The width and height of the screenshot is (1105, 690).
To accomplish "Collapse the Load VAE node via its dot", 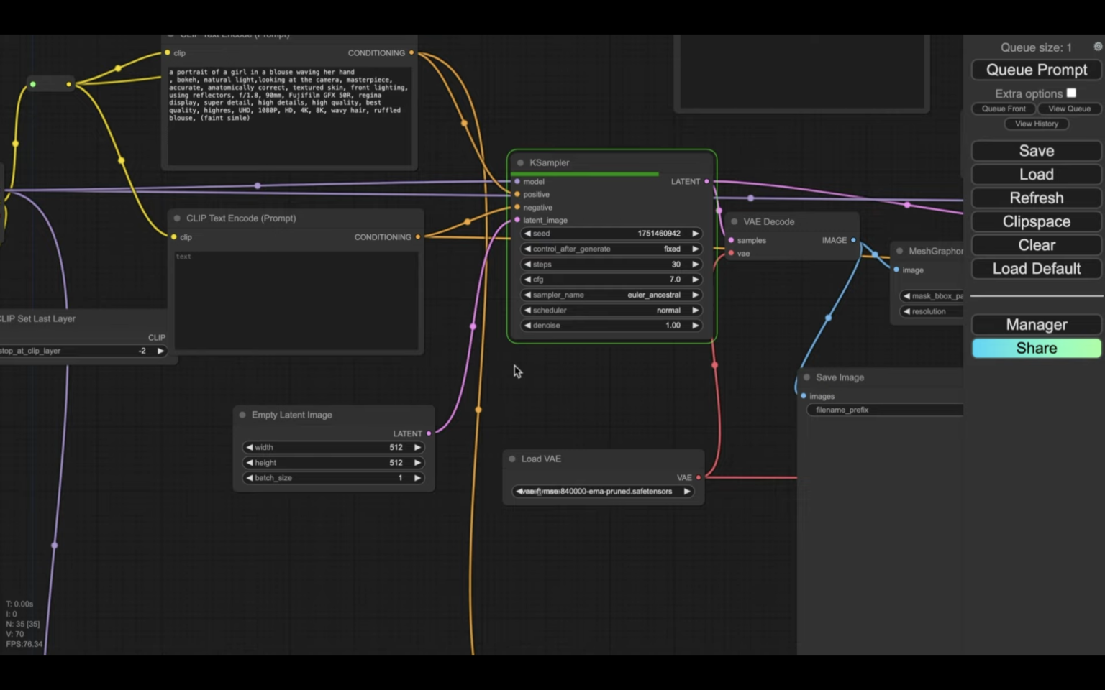I will click(x=512, y=459).
